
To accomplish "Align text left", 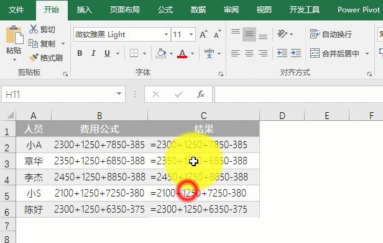I will pyautogui.click(x=236, y=53).
